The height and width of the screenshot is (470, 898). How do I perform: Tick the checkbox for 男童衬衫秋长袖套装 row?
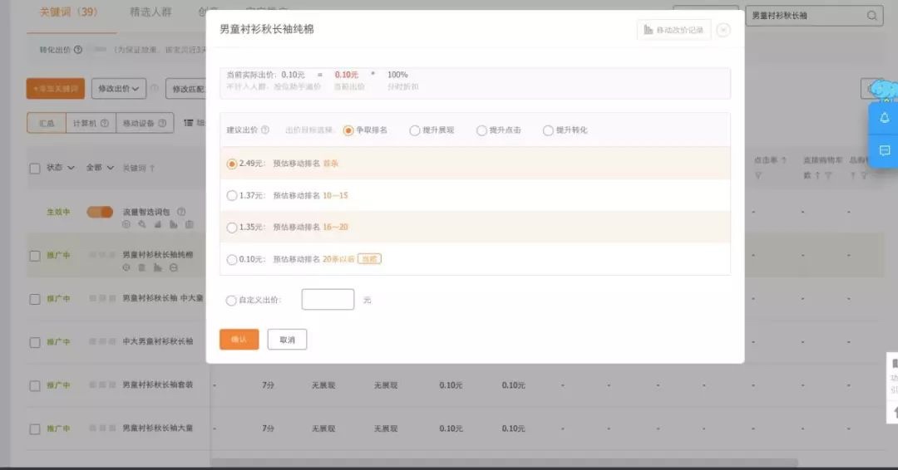[x=35, y=386]
